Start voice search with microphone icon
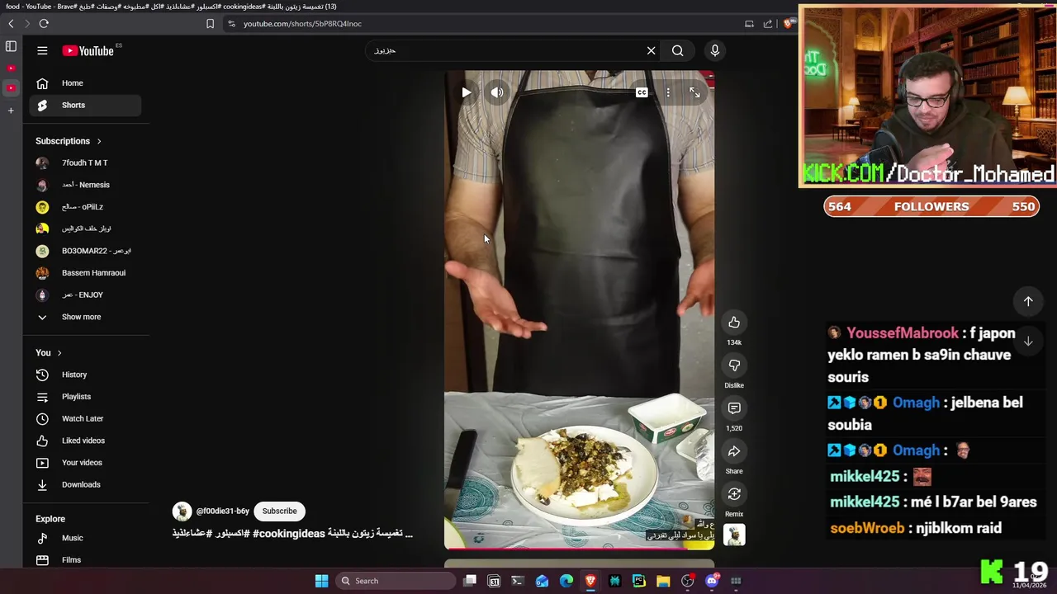1057x594 pixels. [715, 50]
